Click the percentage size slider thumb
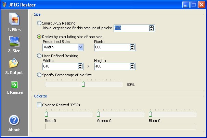207x138 pixels. pos(83,84)
